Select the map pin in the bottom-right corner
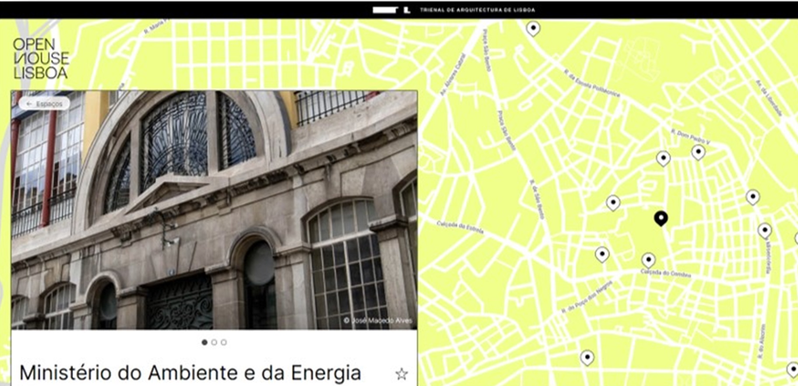This screenshot has height=386, width=798. click(x=793, y=369)
